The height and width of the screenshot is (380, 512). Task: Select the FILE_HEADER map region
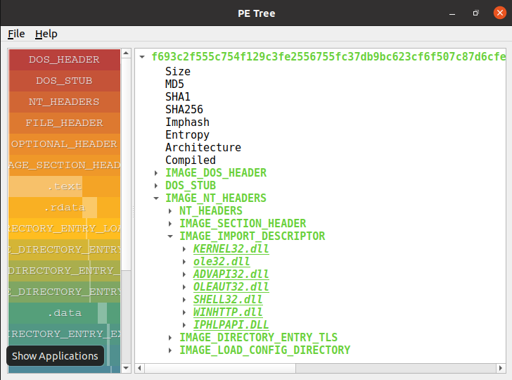click(x=64, y=123)
